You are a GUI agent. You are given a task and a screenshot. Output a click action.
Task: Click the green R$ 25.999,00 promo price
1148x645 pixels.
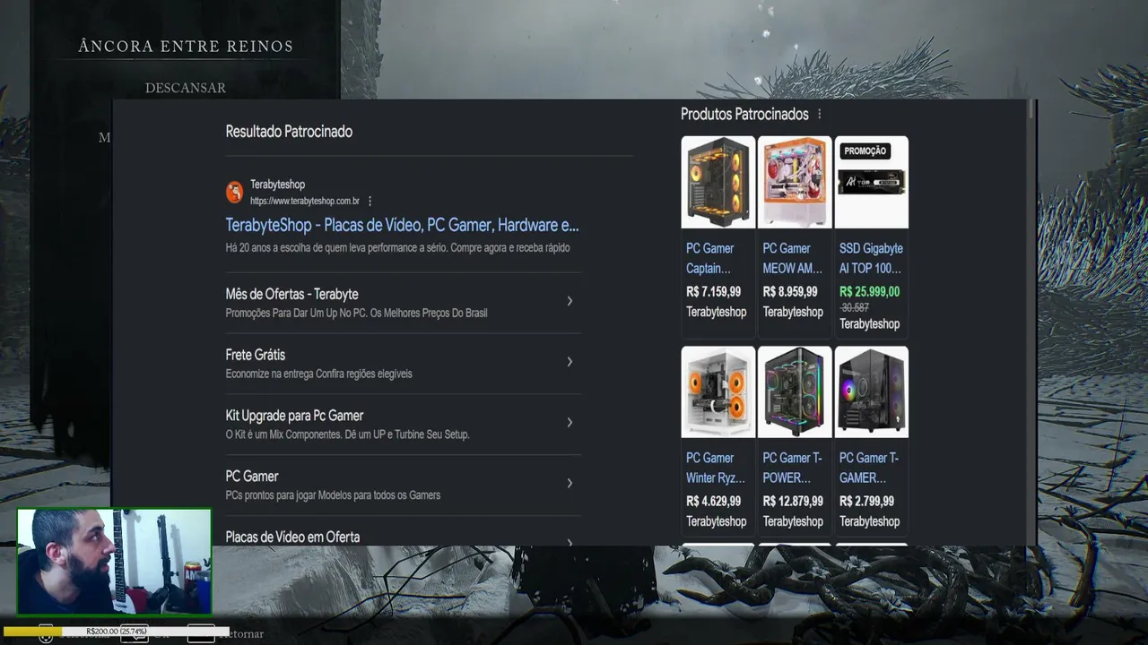point(870,292)
